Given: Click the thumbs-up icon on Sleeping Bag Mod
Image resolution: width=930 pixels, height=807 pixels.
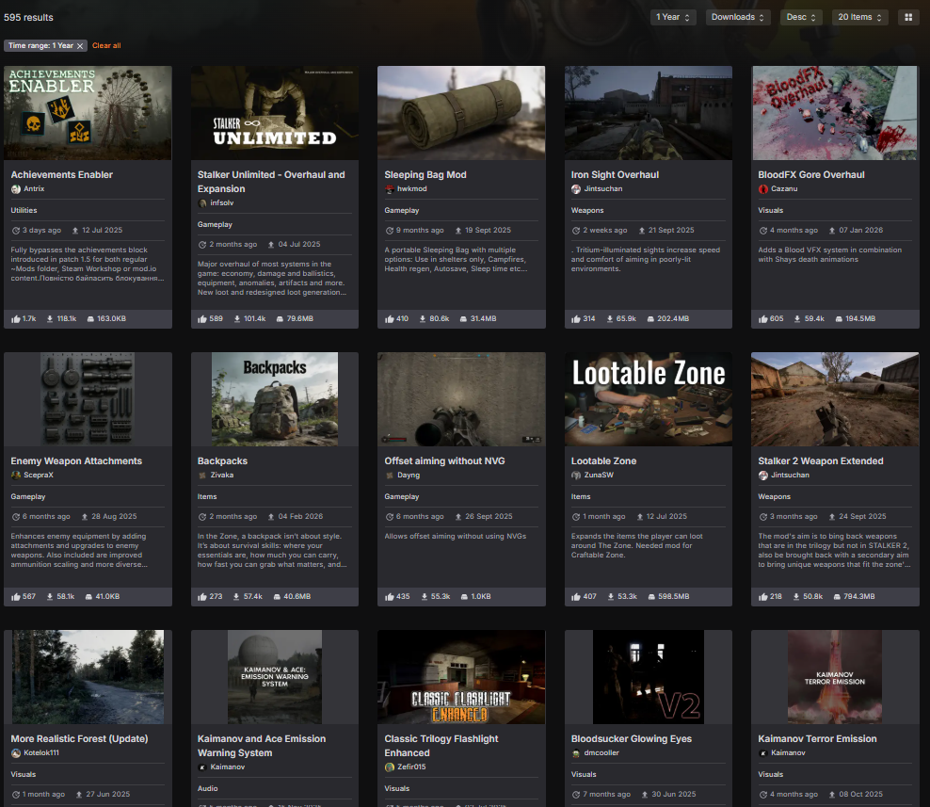Looking at the screenshot, I should [389, 319].
